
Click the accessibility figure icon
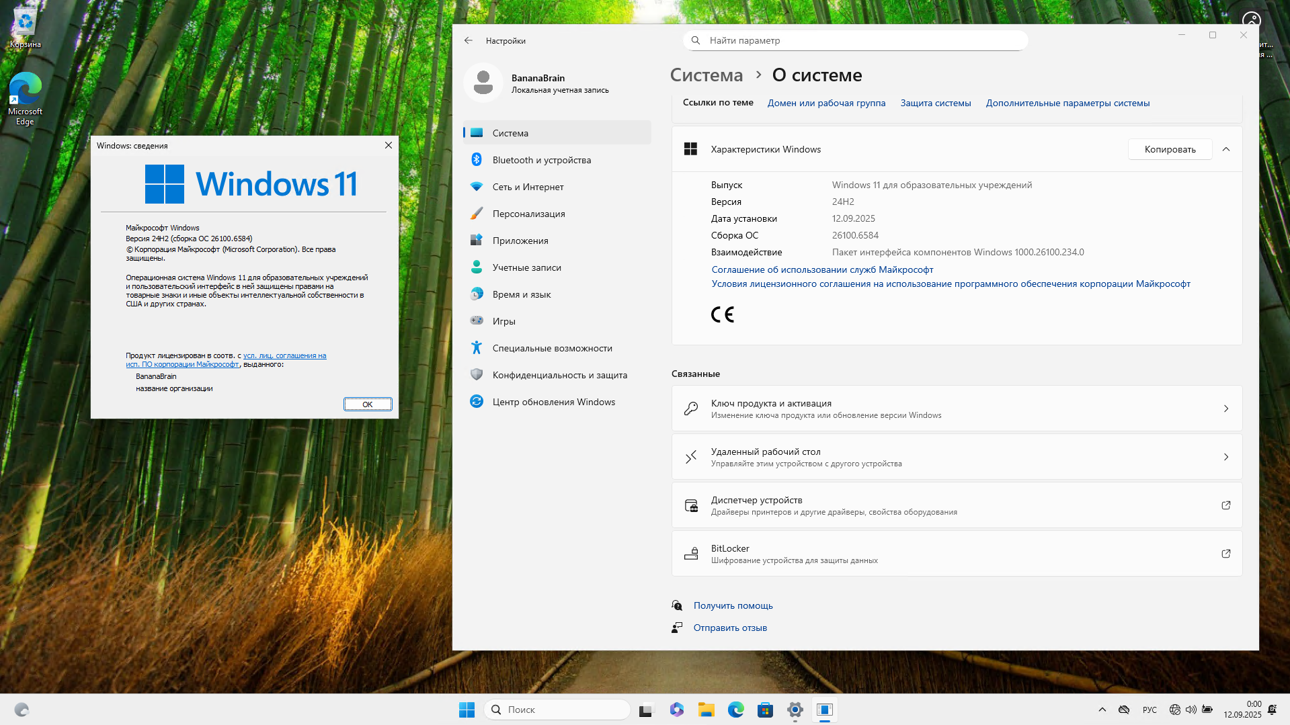pos(477,347)
